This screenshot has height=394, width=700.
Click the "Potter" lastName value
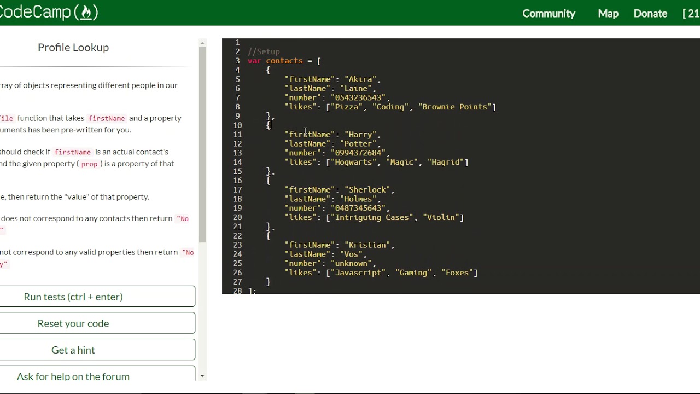[358, 144]
